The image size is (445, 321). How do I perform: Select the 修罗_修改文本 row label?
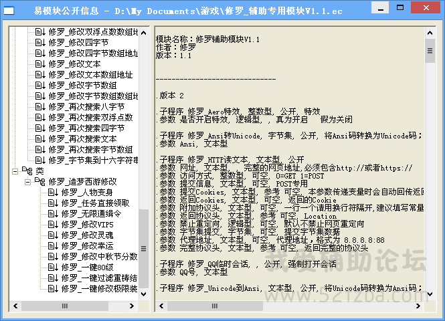(75, 64)
